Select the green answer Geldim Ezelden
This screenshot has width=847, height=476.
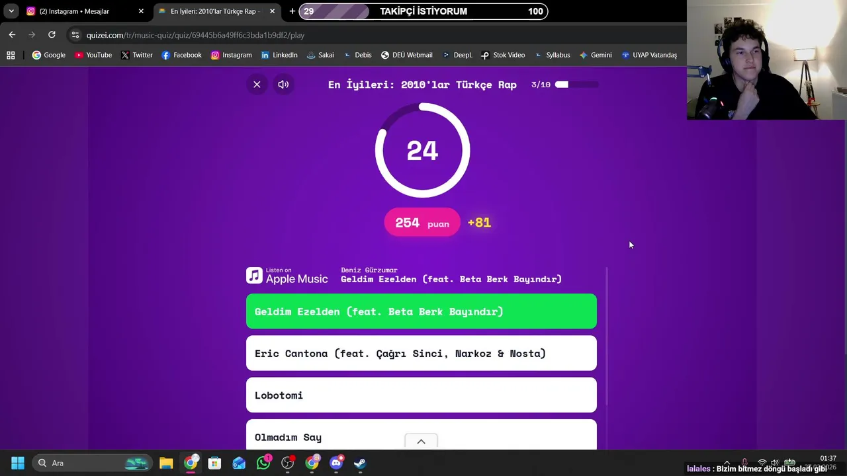coord(422,311)
